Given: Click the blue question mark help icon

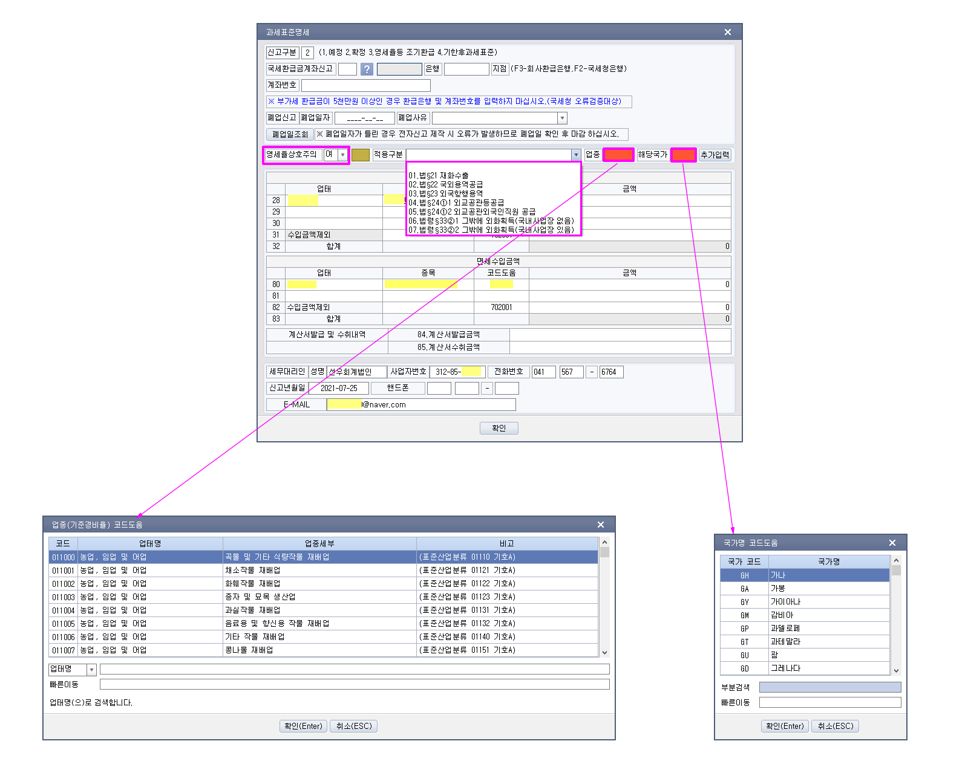Looking at the screenshot, I should click(x=367, y=69).
